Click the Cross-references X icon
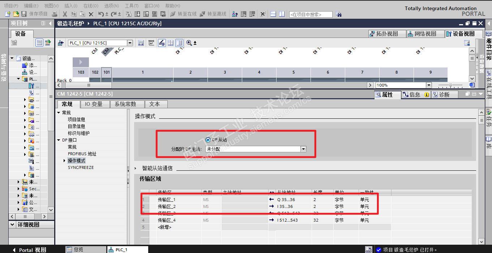The height and width of the screenshot is (253, 492). tap(263, 14)
